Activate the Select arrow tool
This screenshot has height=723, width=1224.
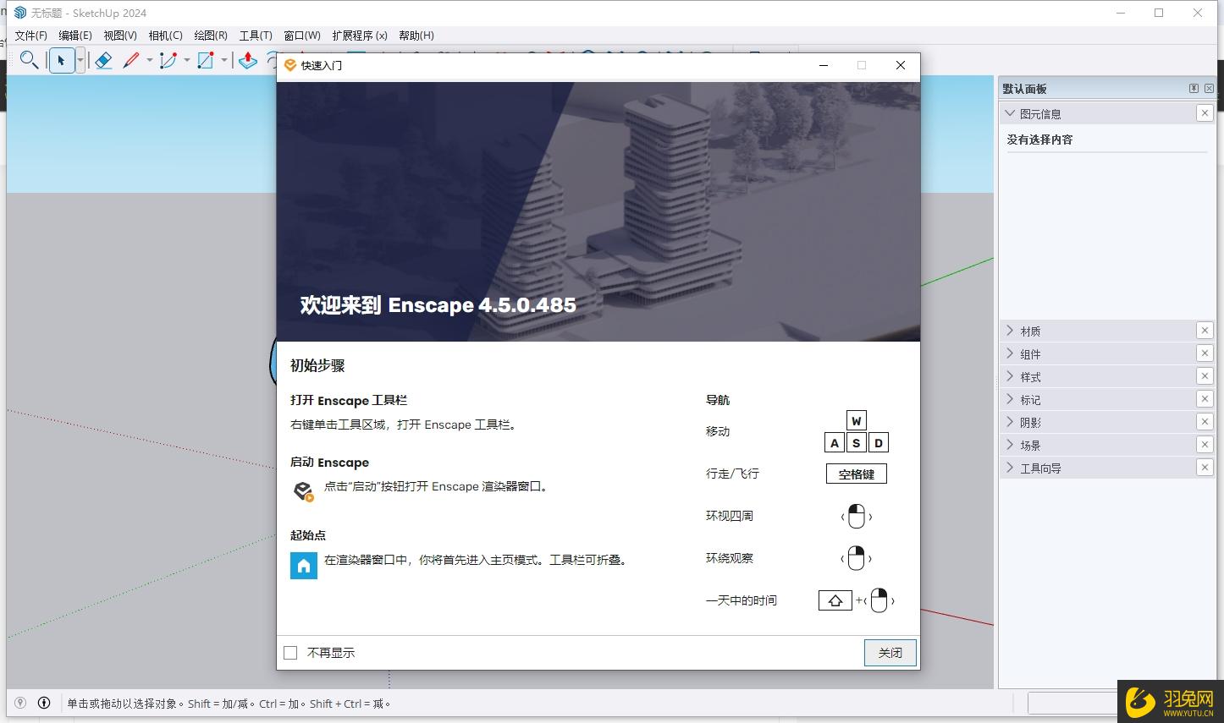pos(61,61)
